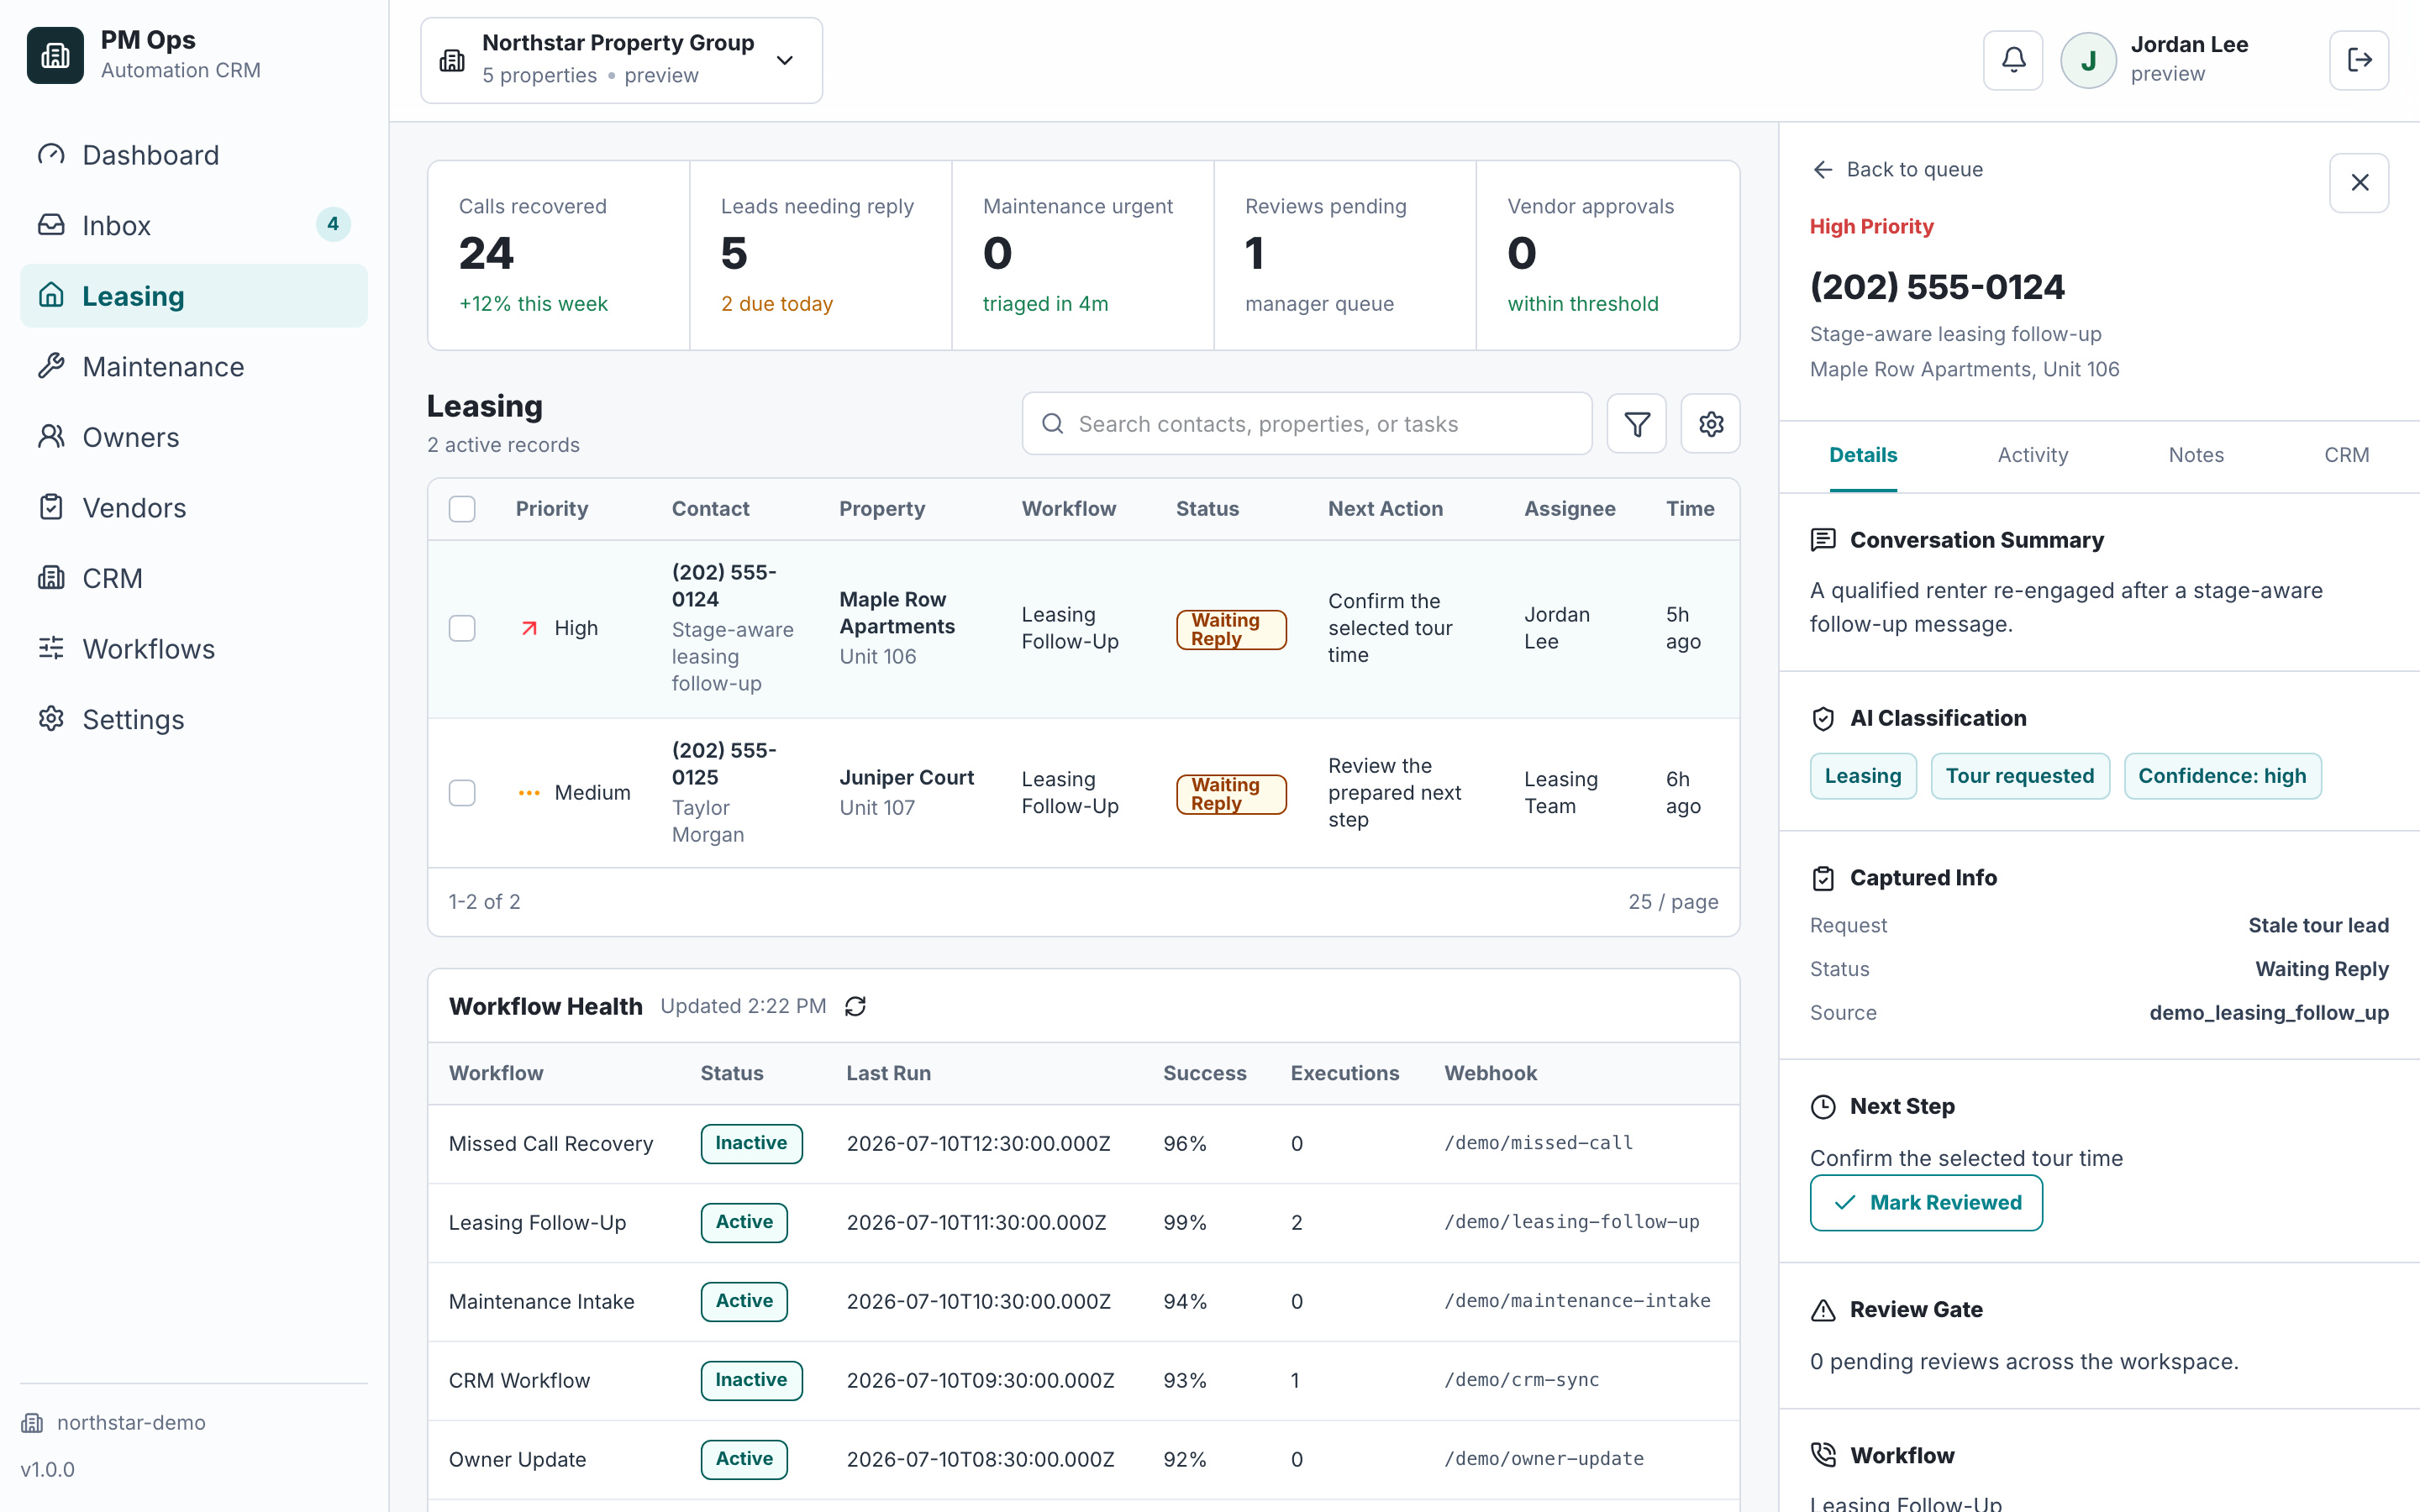The image size is (2420, 1512).
Task: Click the /demo/missed-call webhook
Action: point(1538,1143)
